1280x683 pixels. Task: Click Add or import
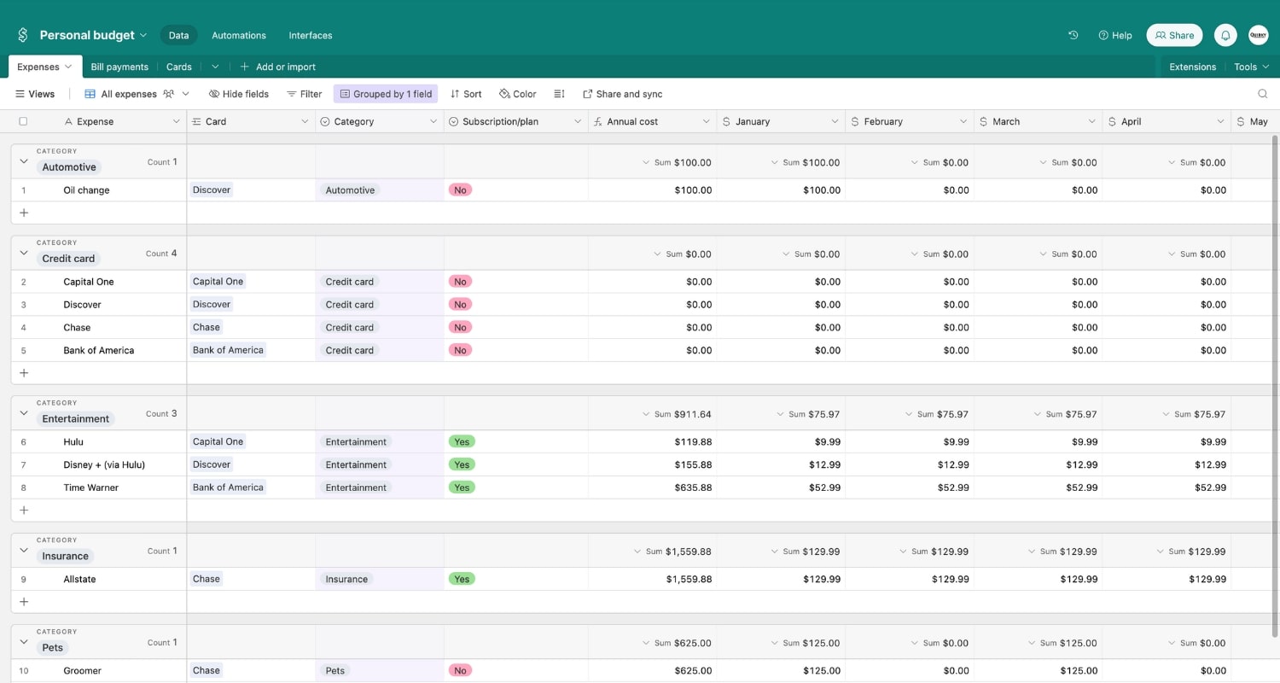point(277,67)
